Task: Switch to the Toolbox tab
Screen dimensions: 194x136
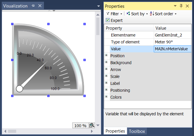Action: (137, 131)
